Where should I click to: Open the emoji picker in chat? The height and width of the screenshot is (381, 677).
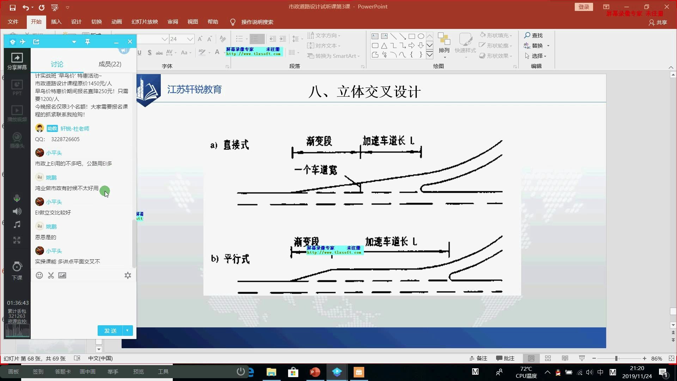[39, 276]
